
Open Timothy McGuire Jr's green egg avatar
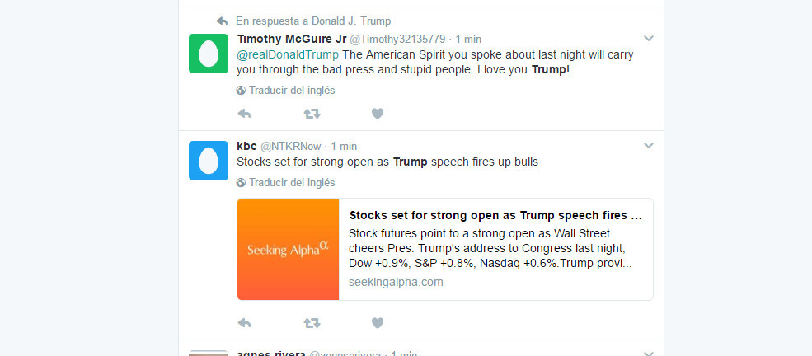coord(209,54)
